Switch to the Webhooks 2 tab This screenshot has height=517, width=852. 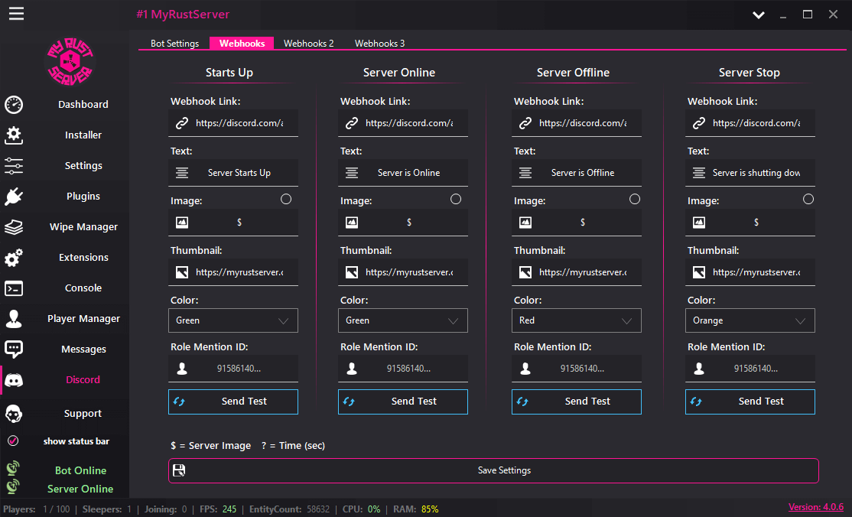coord(308,44)
